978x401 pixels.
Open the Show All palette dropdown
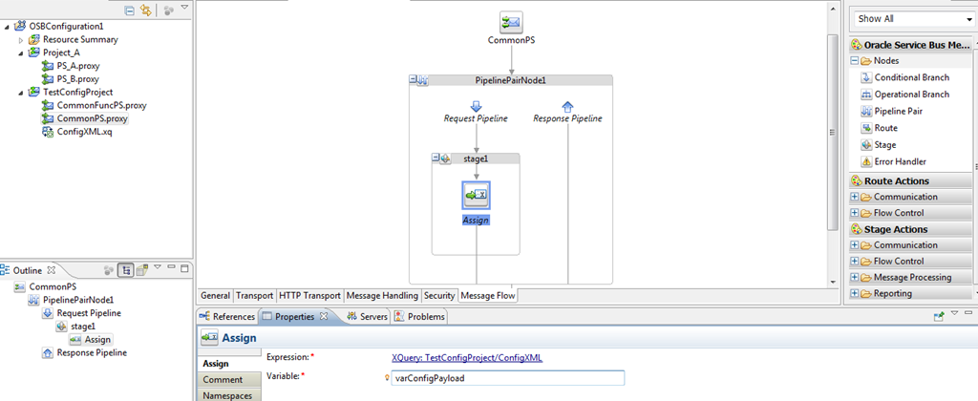tap(912, 18)
